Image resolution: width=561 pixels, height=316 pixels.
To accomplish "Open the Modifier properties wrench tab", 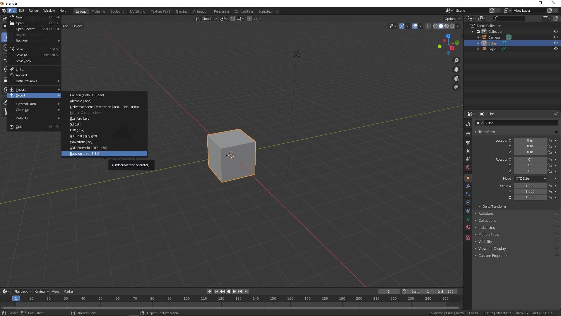I will pos(468,186).
